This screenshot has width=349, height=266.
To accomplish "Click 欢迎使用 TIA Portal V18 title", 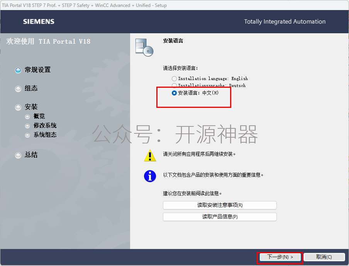I will click(x=48, y=41).
